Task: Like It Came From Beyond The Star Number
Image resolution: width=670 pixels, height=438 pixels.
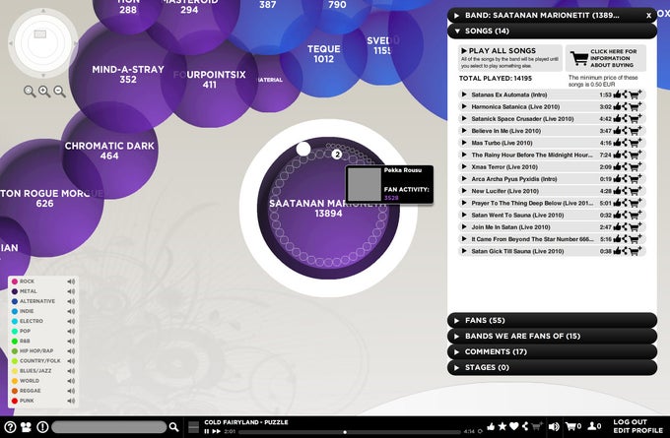Action: tap(617, 239)
